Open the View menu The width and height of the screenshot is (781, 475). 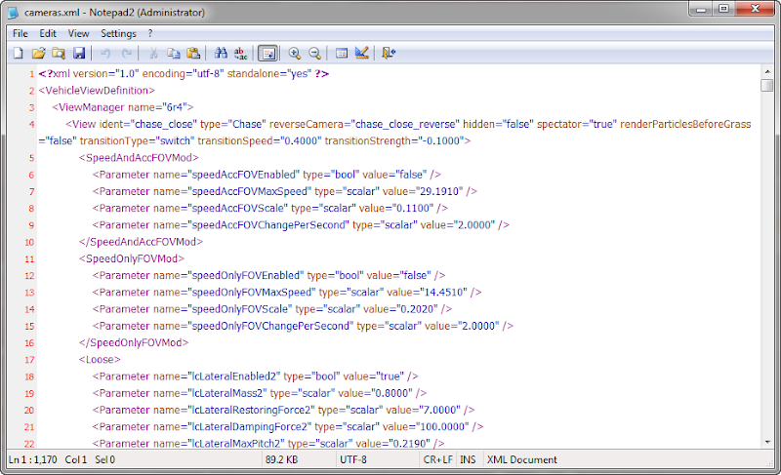[78, 33]
